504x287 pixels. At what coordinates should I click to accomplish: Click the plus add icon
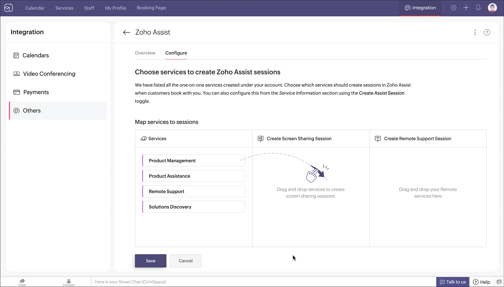466,8
